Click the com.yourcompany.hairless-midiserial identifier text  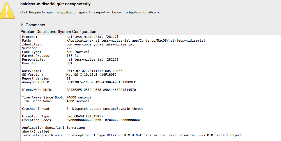[x=100, y=44]
